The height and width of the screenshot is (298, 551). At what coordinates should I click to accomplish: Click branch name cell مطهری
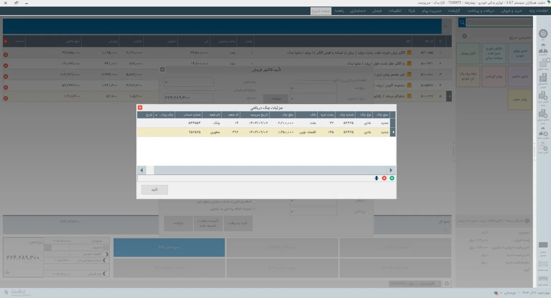215,132
